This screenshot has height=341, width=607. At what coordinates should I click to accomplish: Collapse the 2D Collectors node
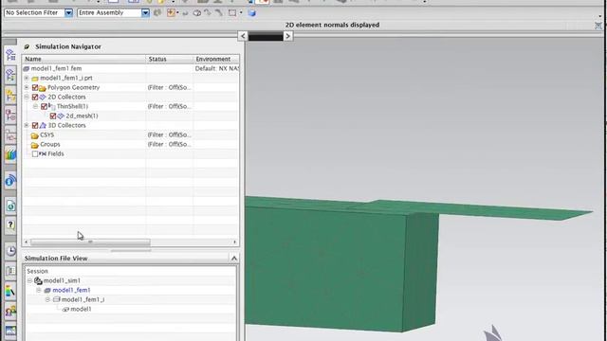[27, 97]
